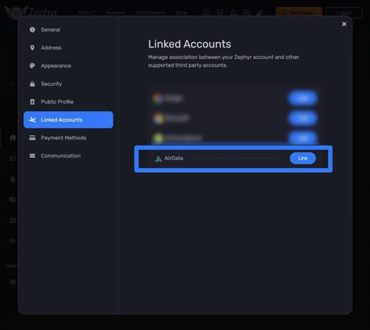Click the home icon in left sidebar
The image size is (370, 330).
(x=13, y=137)
